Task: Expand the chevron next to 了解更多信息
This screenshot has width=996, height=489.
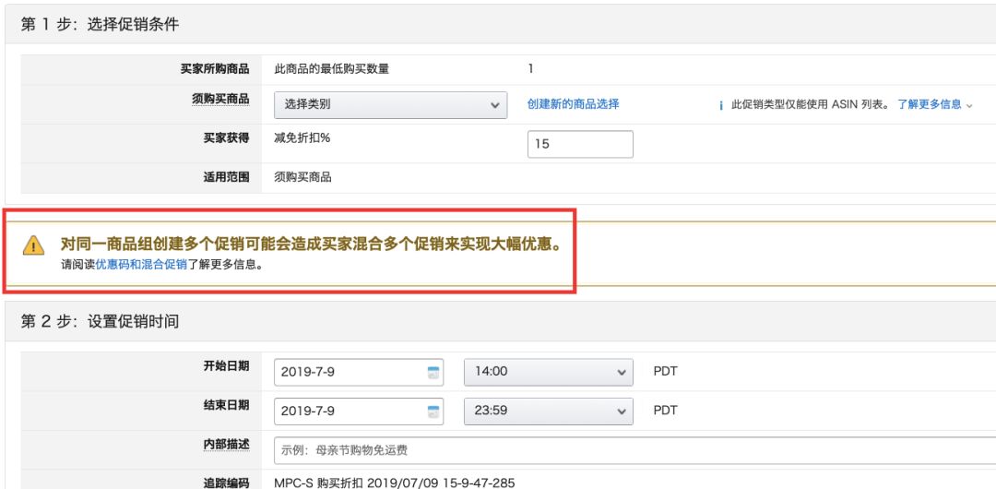Action: [x=969, y=105]
